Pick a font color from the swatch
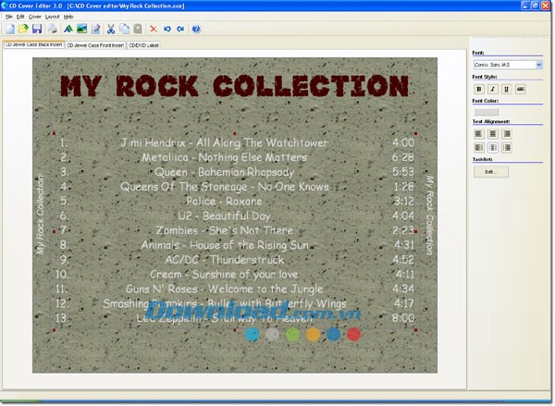The height and width of the screenshot is (406, 555). (486, 112)
